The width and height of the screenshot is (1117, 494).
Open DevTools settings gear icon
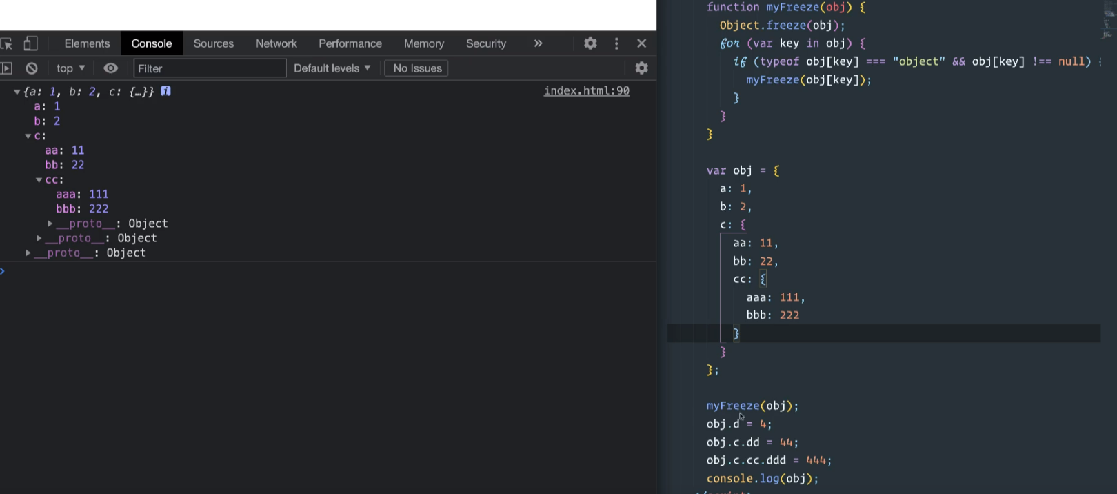click(x=590, y=43)
